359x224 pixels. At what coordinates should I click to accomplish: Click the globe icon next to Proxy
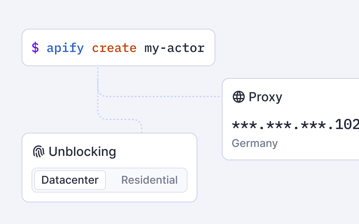coord(238,97)
